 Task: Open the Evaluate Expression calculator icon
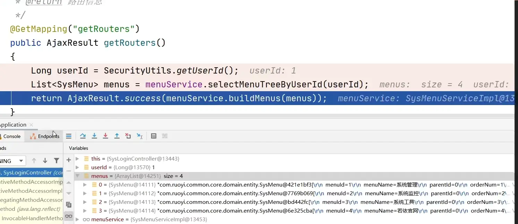[154, 136]
